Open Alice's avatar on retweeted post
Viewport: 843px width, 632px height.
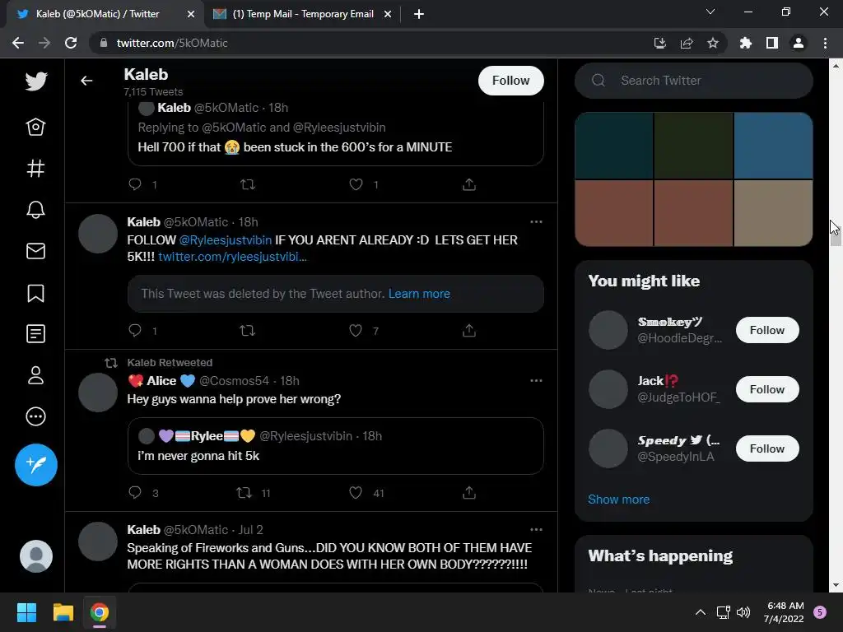[98, 393]
